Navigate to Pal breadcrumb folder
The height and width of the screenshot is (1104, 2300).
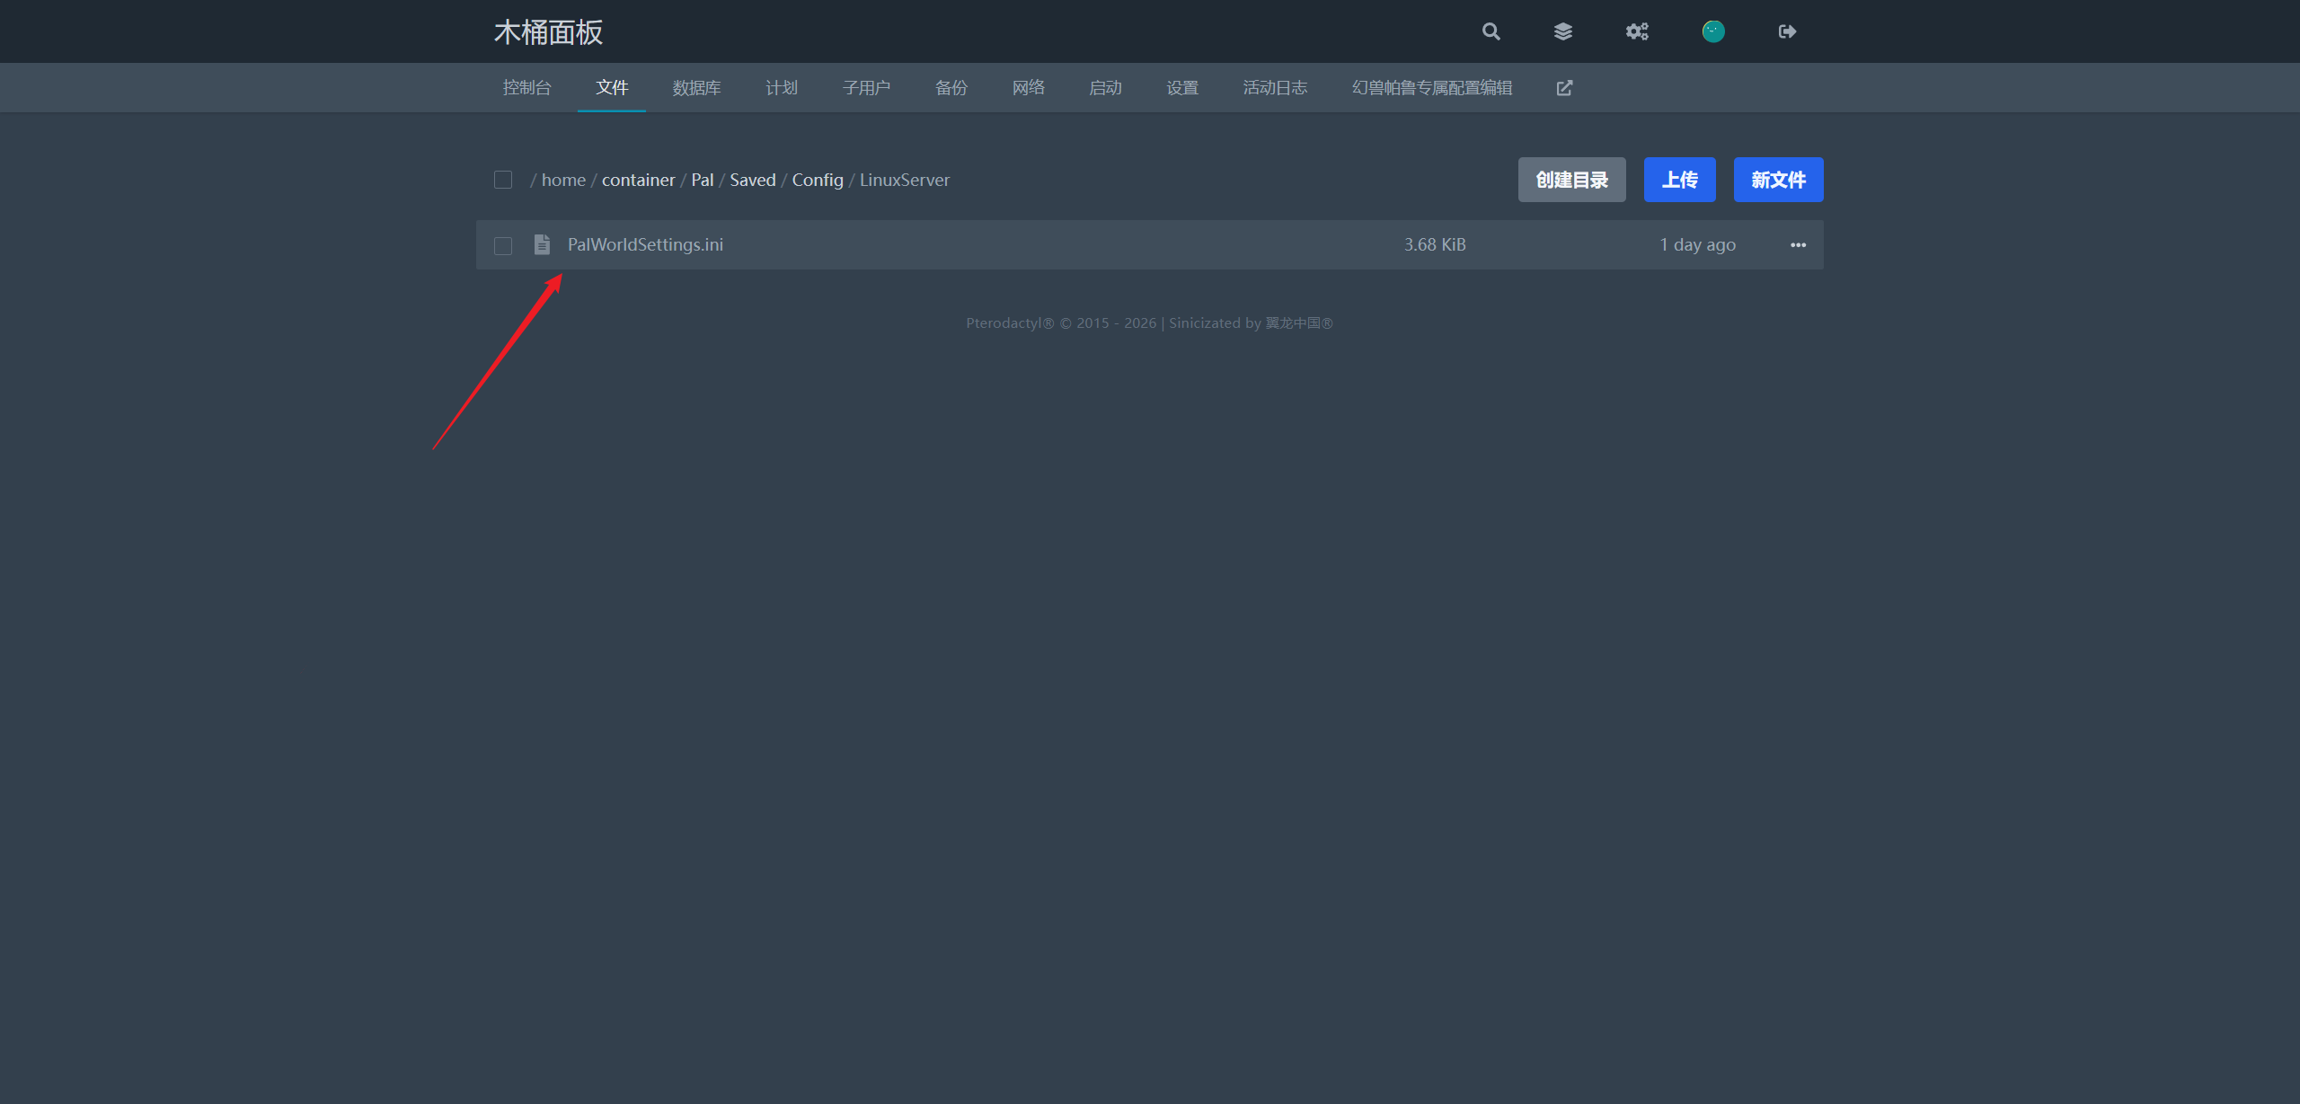(702, 180)
